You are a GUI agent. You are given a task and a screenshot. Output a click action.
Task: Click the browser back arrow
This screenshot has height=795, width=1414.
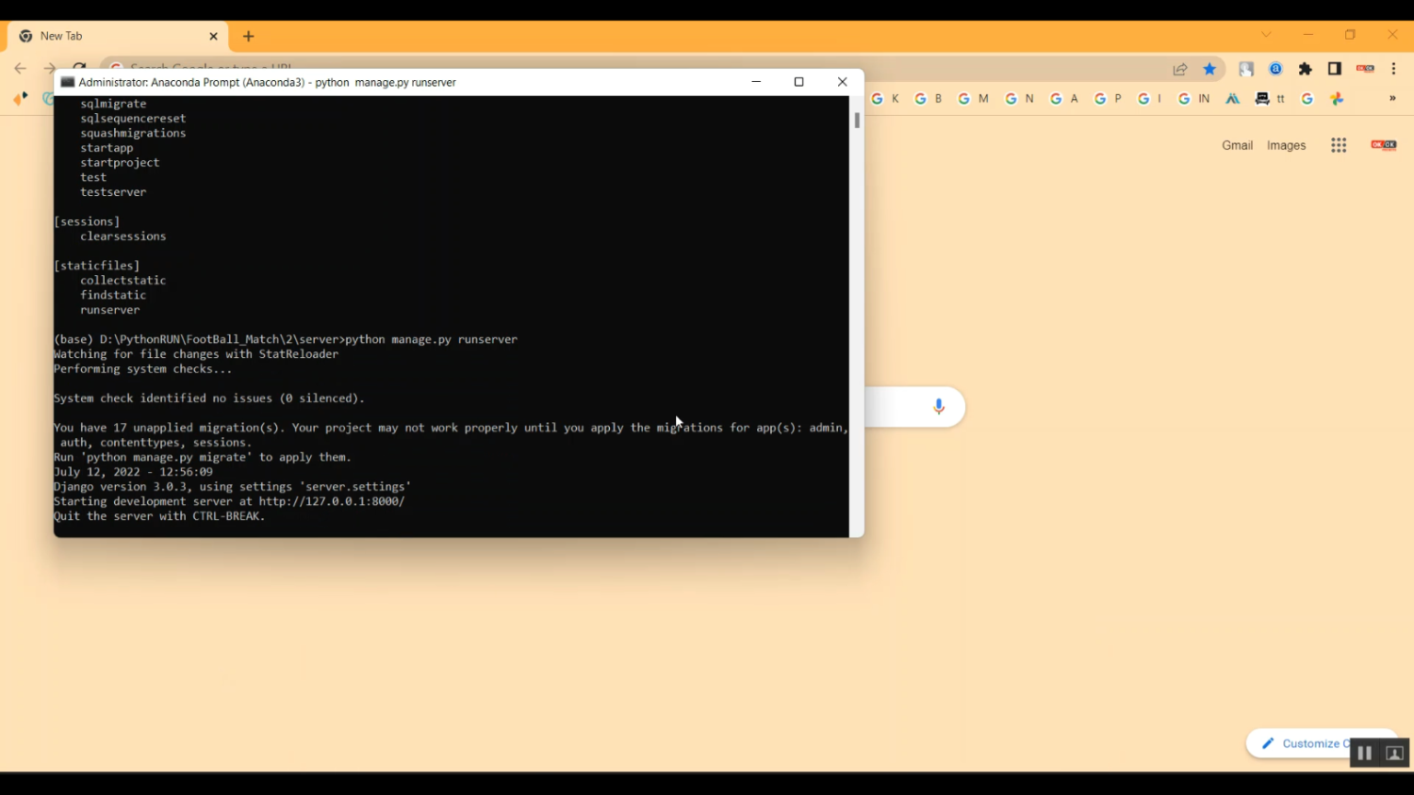[x=20, y=69]
